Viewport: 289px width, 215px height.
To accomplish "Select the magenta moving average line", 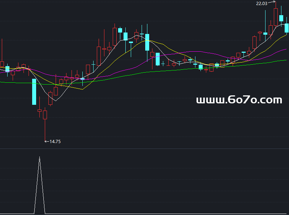I will pyautogui.click(x=188, y=52).
